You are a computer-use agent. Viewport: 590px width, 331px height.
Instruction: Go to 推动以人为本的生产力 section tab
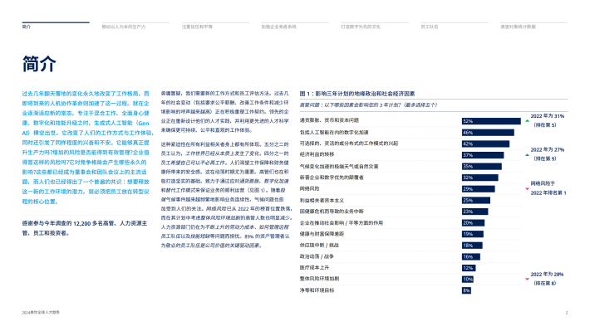point(124,27)
